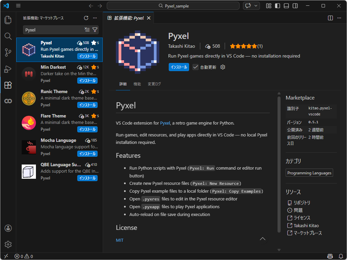Open the hamburger menu
The image size is (347, 260).
click(18, 5)
